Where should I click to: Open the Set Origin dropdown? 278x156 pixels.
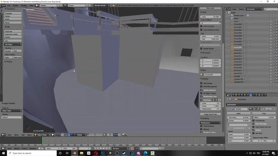coord(13,44)
